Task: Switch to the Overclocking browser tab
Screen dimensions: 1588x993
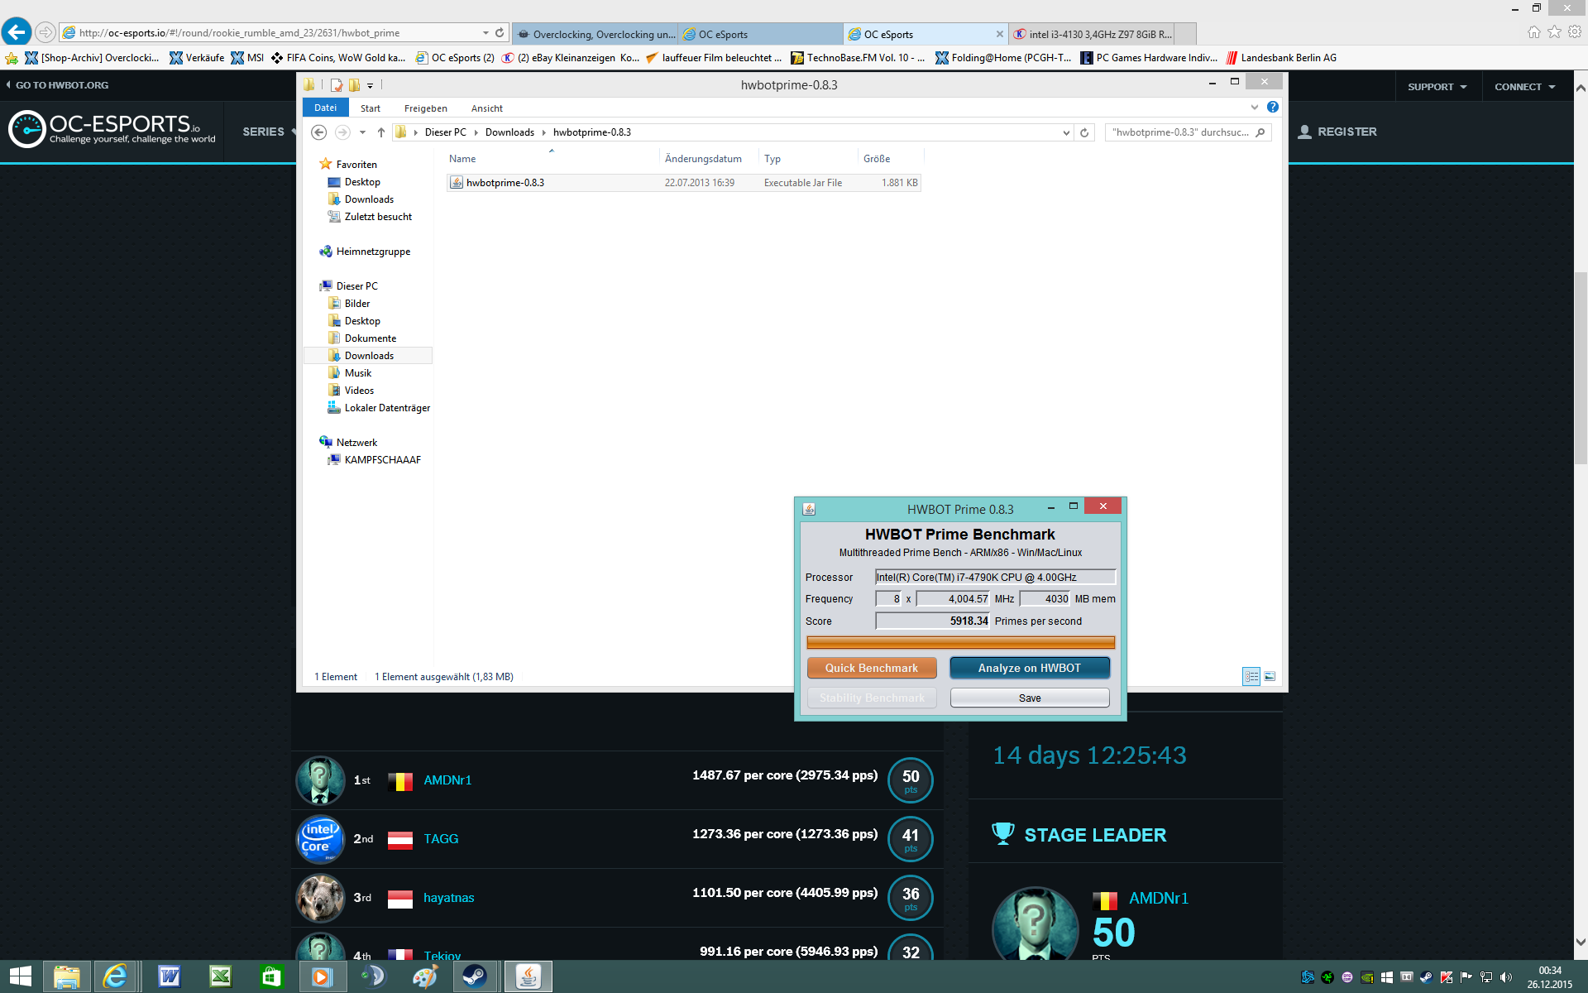Action: click(x=595, y=34)
